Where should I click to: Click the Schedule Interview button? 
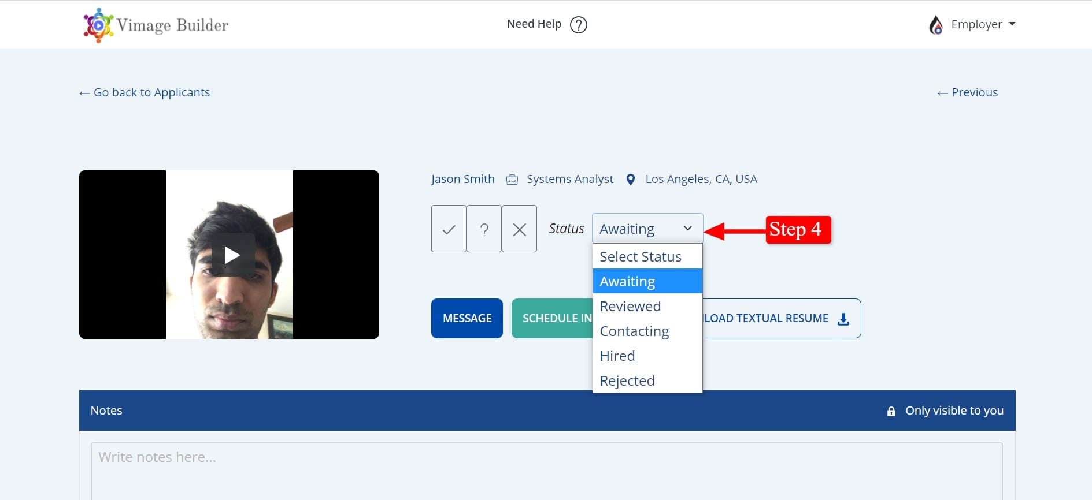(x=553, y=318)
